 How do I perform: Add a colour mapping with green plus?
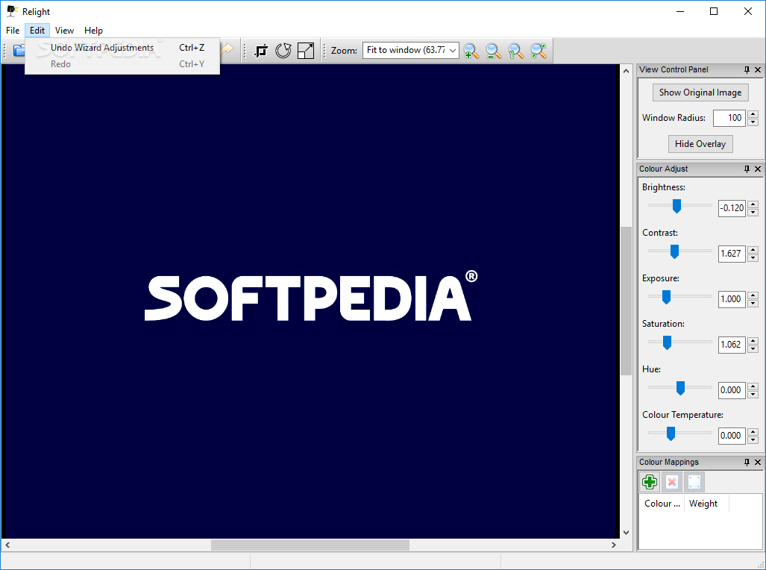click(x=649, y=482)
